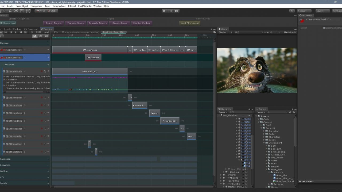This screenshot has width=342, height=192.
Task: Open the Account dropdown
Action: point(304,11)
